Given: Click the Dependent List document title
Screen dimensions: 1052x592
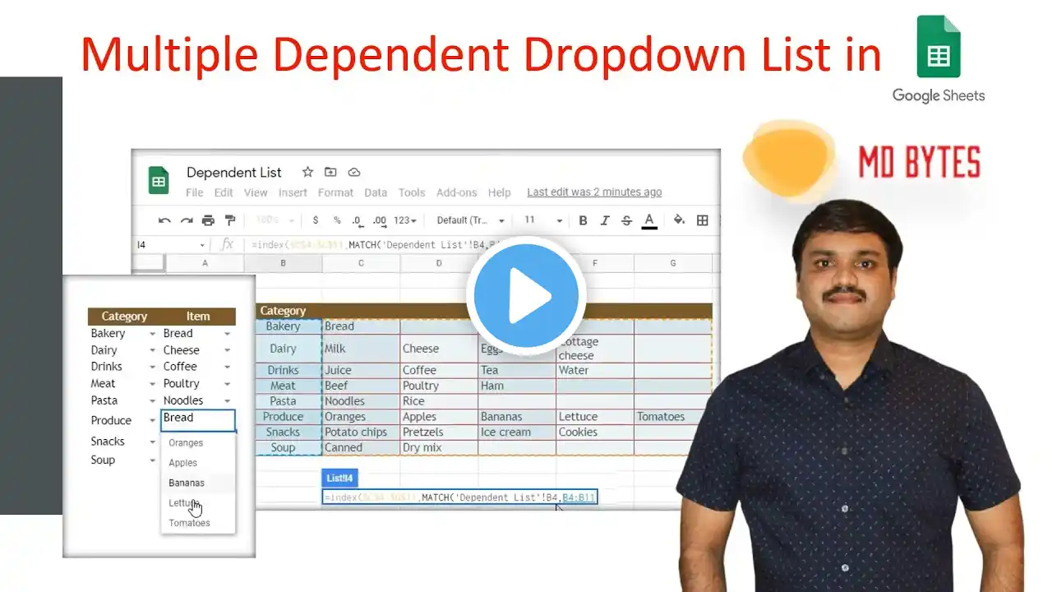Looking at the screenshot, I should [x=234, y=173].
